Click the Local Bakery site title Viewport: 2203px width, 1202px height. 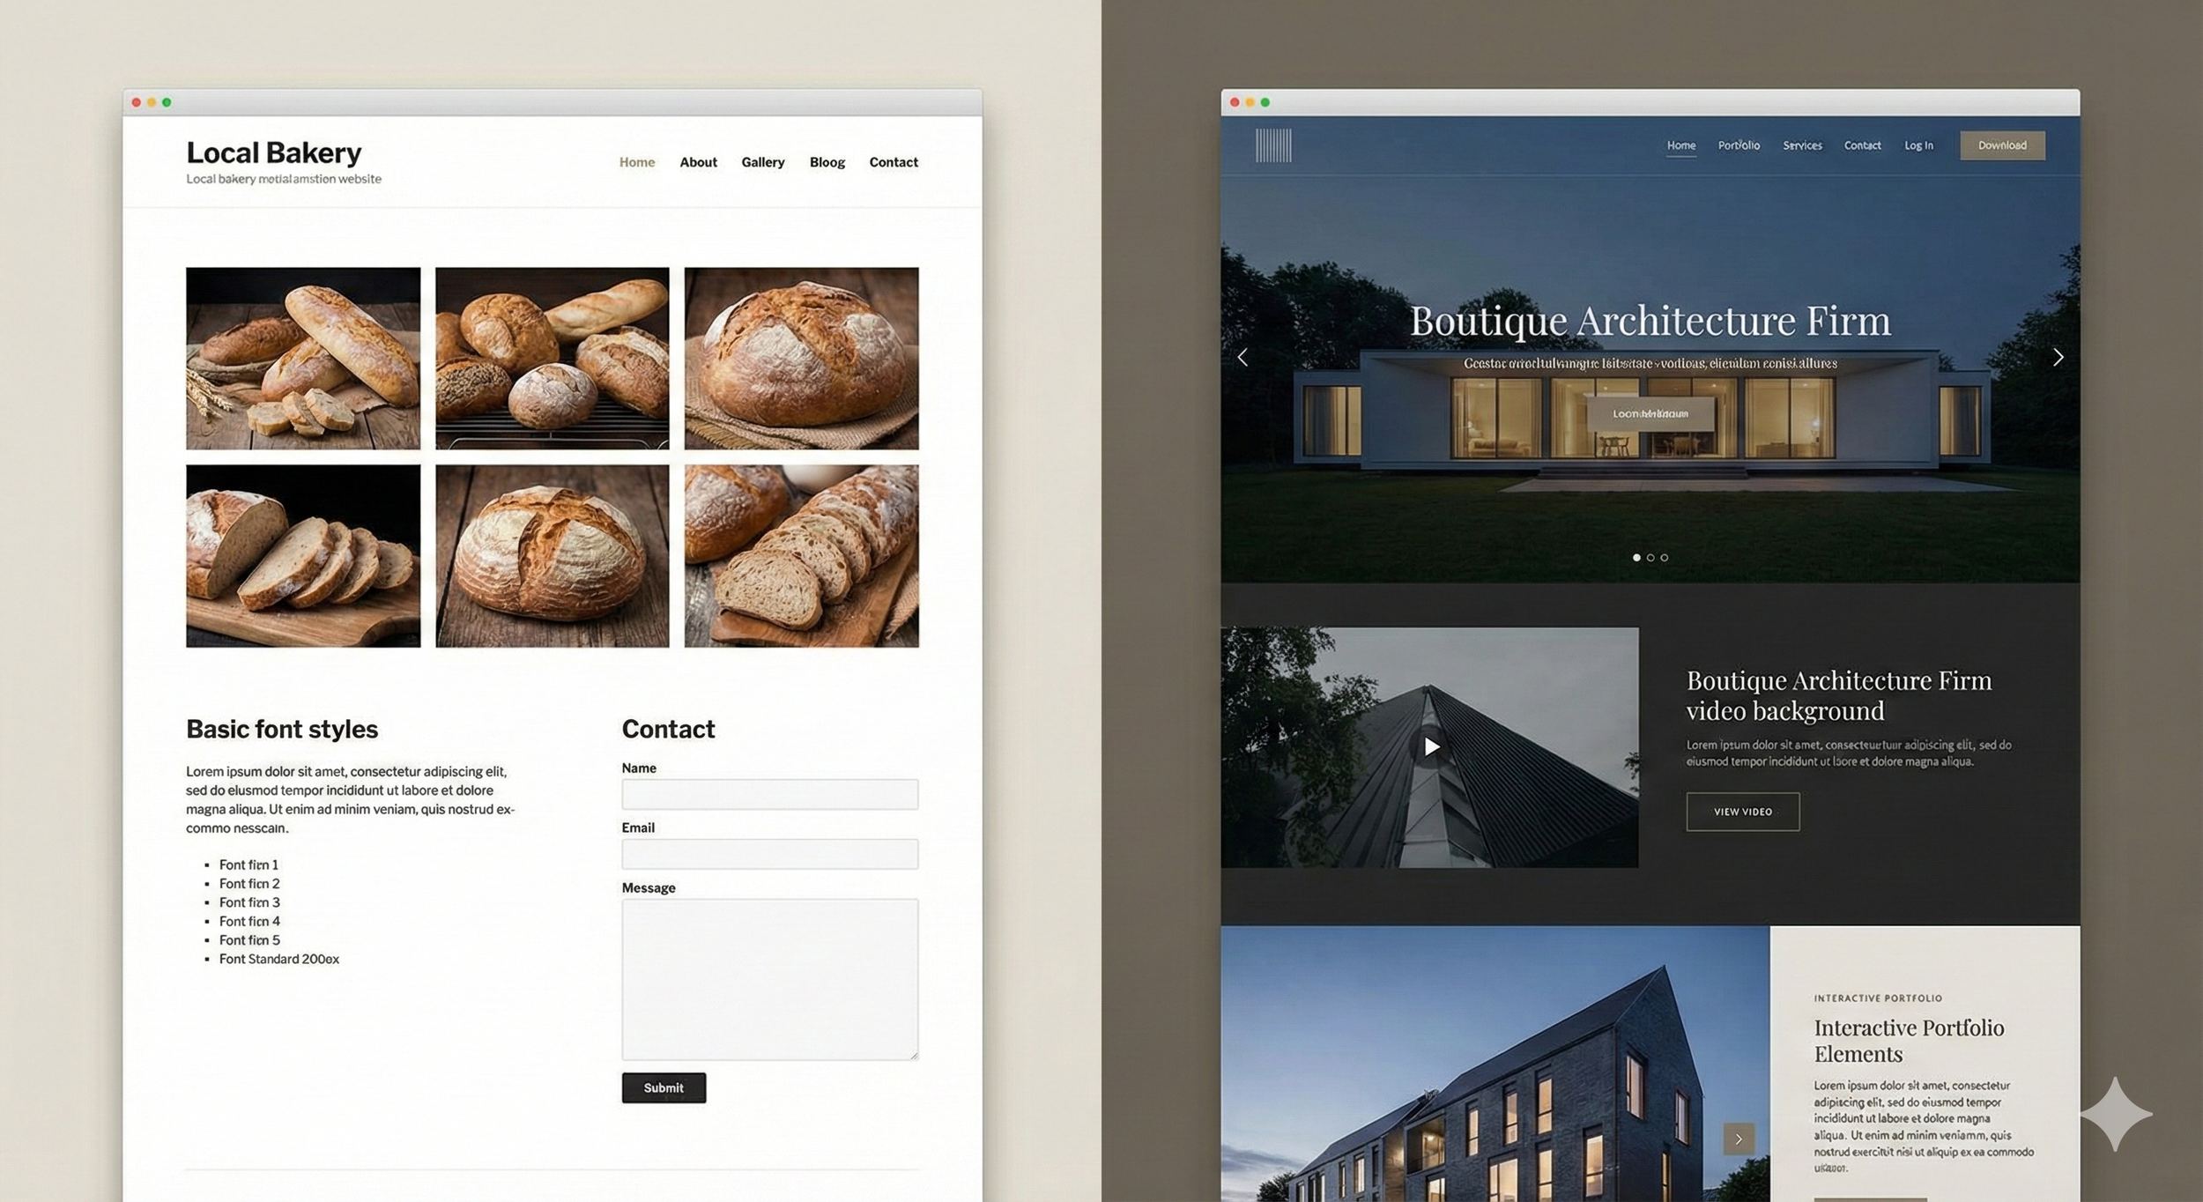point(273,153)
